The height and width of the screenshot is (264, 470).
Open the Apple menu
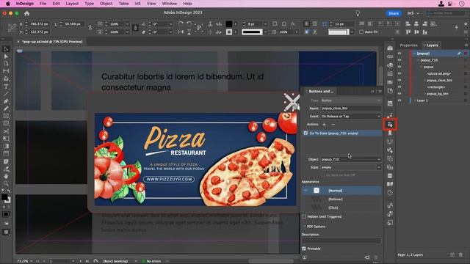click(8, 4)
